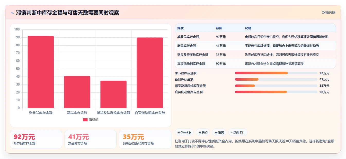Image resolution: width=346 pixels, height=159 pixels.
Task: Click the 季节品库存金额 table row label
Action: 188,37
